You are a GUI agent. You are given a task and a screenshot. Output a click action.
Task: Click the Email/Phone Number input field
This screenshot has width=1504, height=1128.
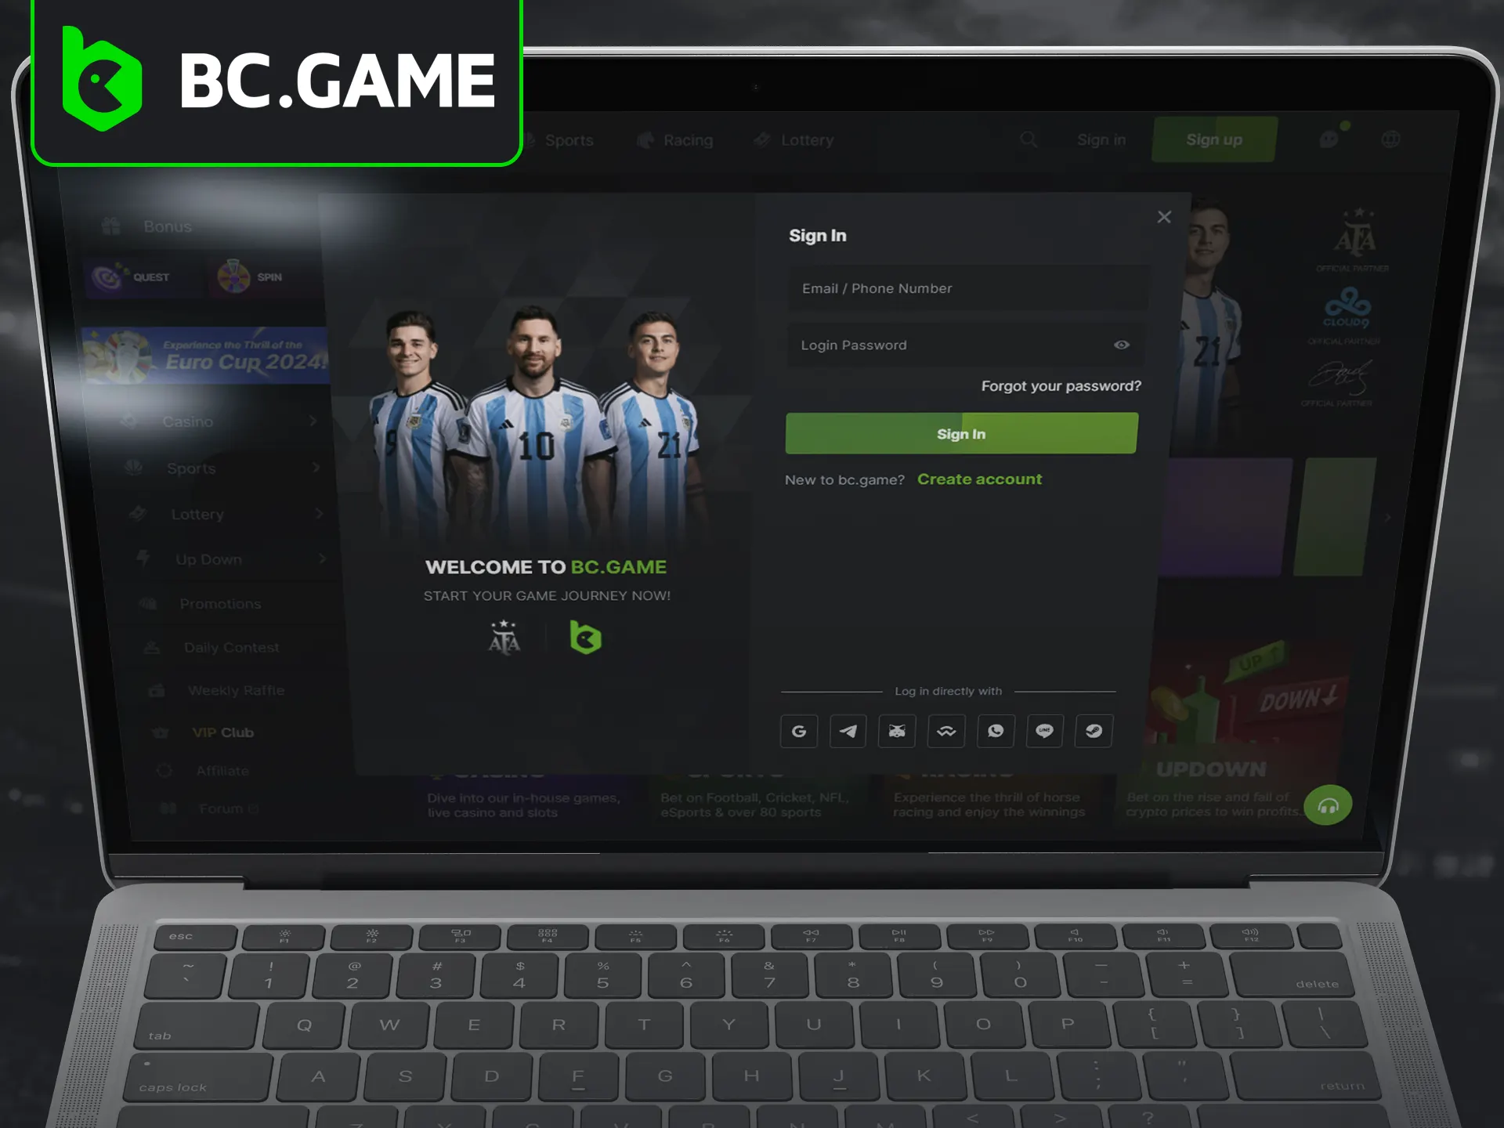pos(960,288)
